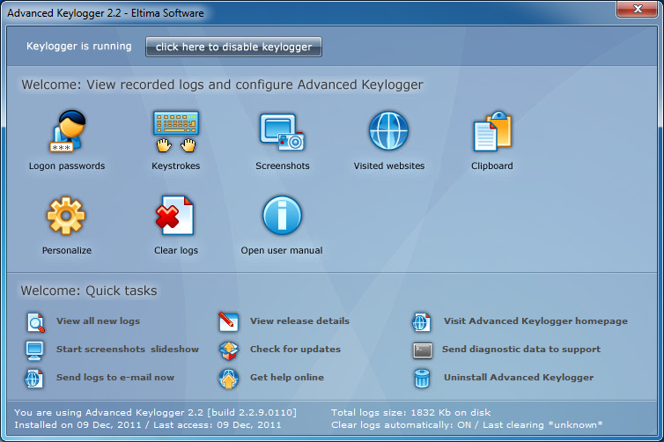Open user manual info icon

pos(282,217)
